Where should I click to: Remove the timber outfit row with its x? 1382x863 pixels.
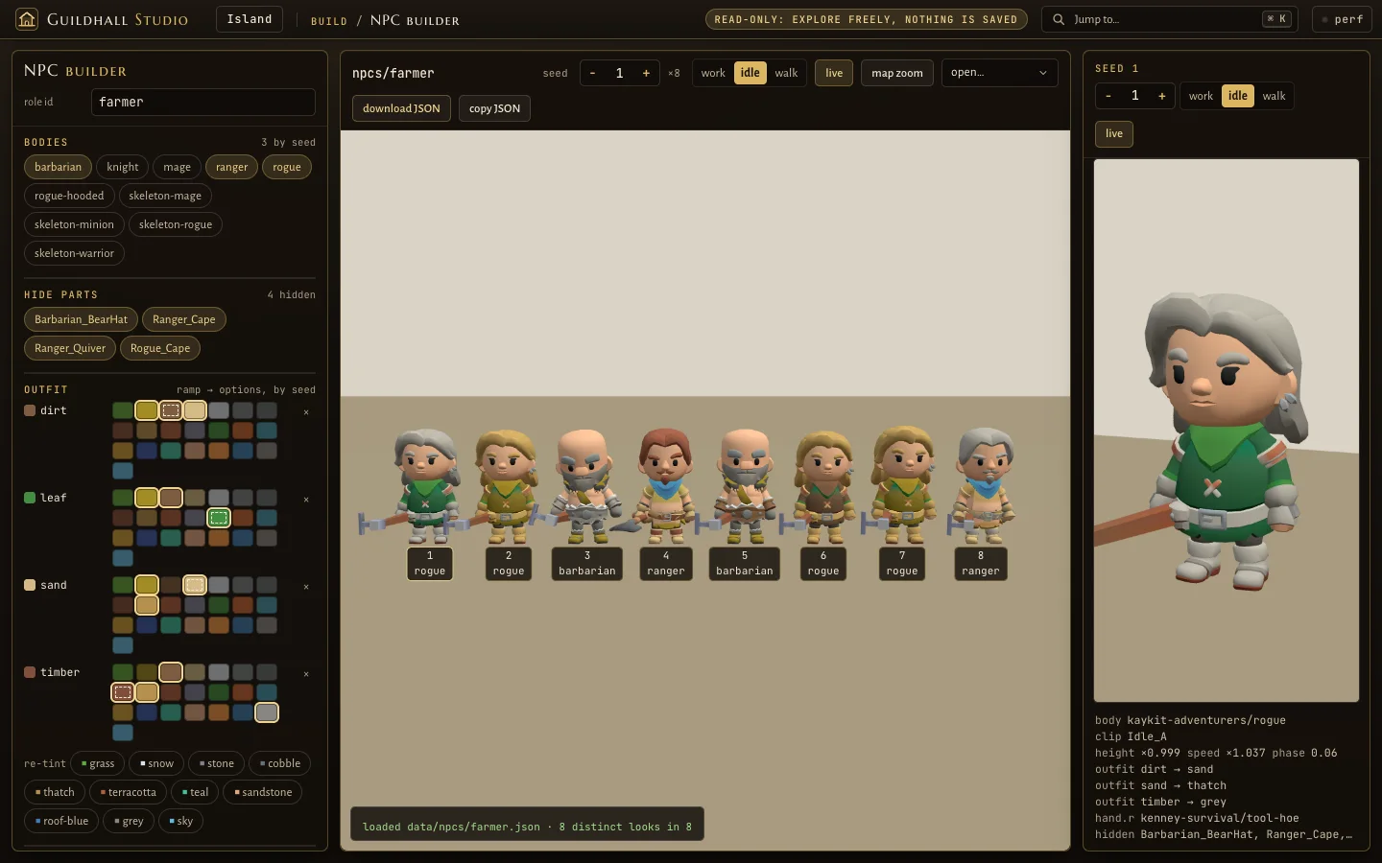point(306,674)
